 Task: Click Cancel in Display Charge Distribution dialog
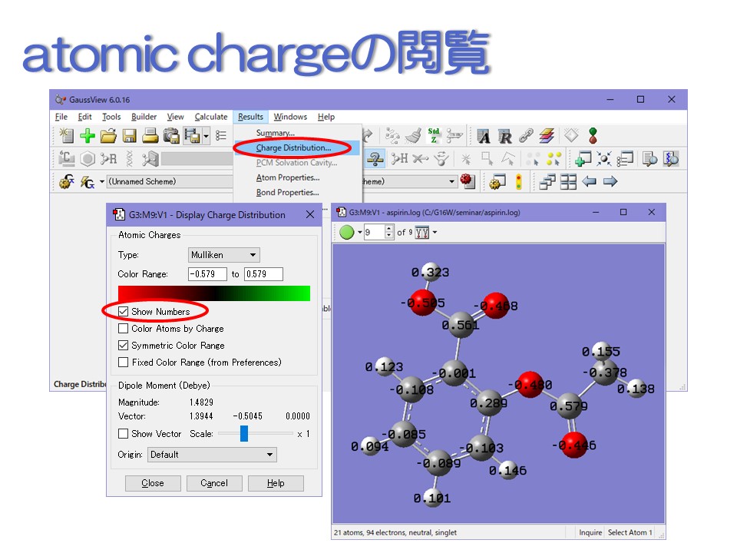[214, 483]
